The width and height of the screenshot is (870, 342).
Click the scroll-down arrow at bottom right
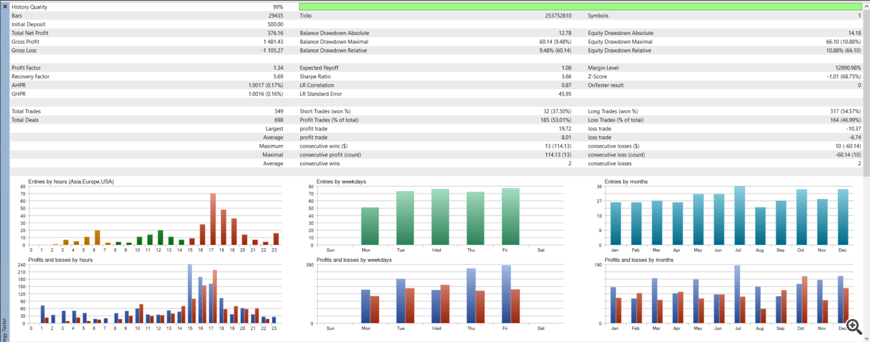(867, 337)
